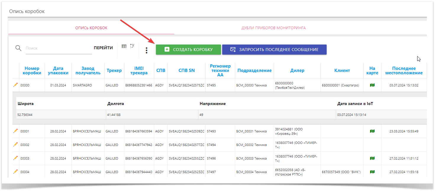Click map icon in box 00001 row
Viewport: 437px width, 192px height.
pyautogui.click(x=372, y=131)
